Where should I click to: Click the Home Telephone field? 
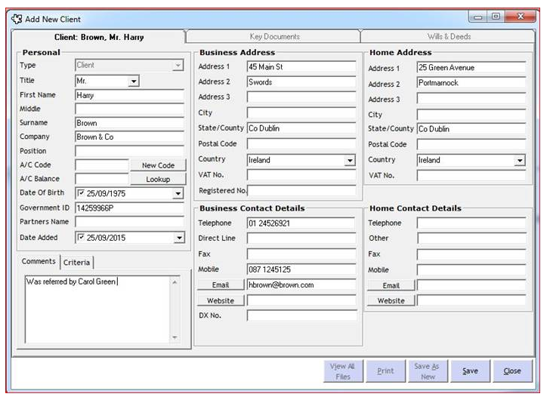pos(471,223)
